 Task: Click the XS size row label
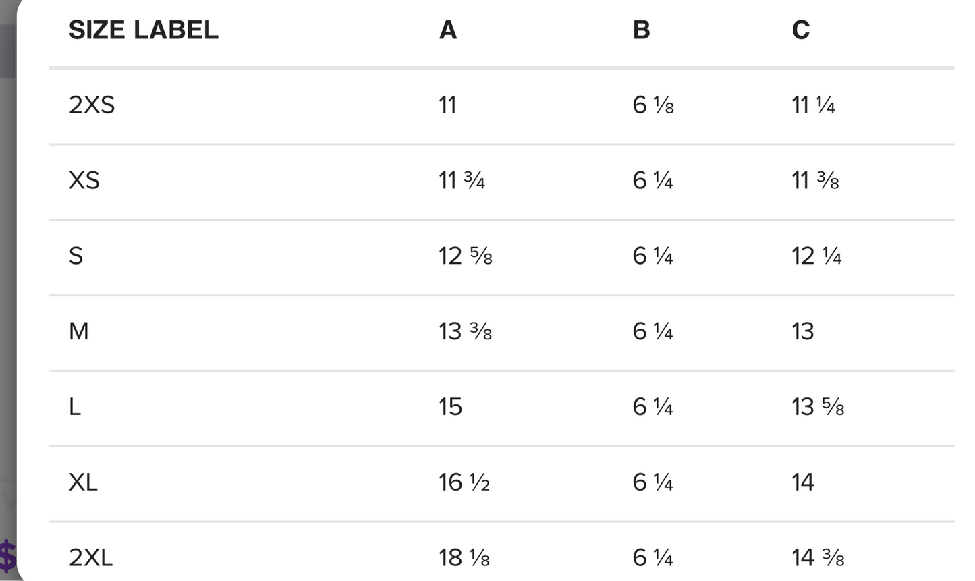coord(84,181)
